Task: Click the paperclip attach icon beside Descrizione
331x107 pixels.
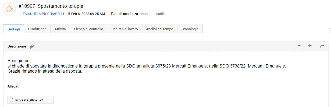Action: tap(32, 46)
